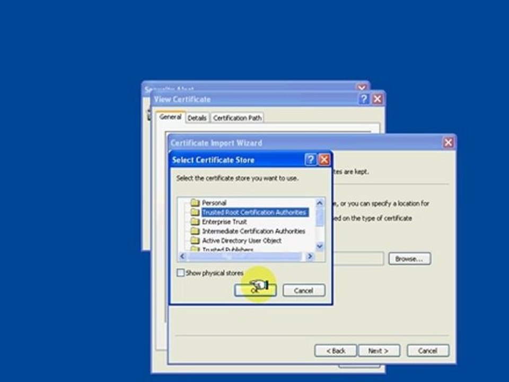Enable Show physical stores checkbox
The height and width of the screenshot is (382, 509).
point(180,273)
